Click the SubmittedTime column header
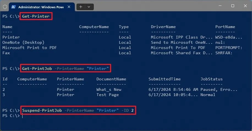 [165, 79]
